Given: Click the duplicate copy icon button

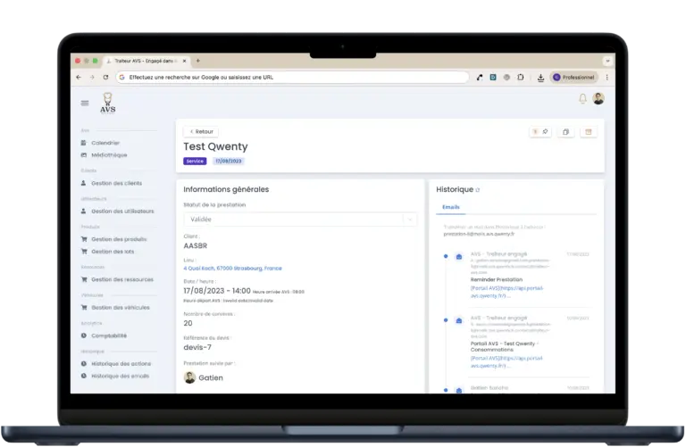Looking at the screenshot, I should pyautogui.click(x=565, y=131).
